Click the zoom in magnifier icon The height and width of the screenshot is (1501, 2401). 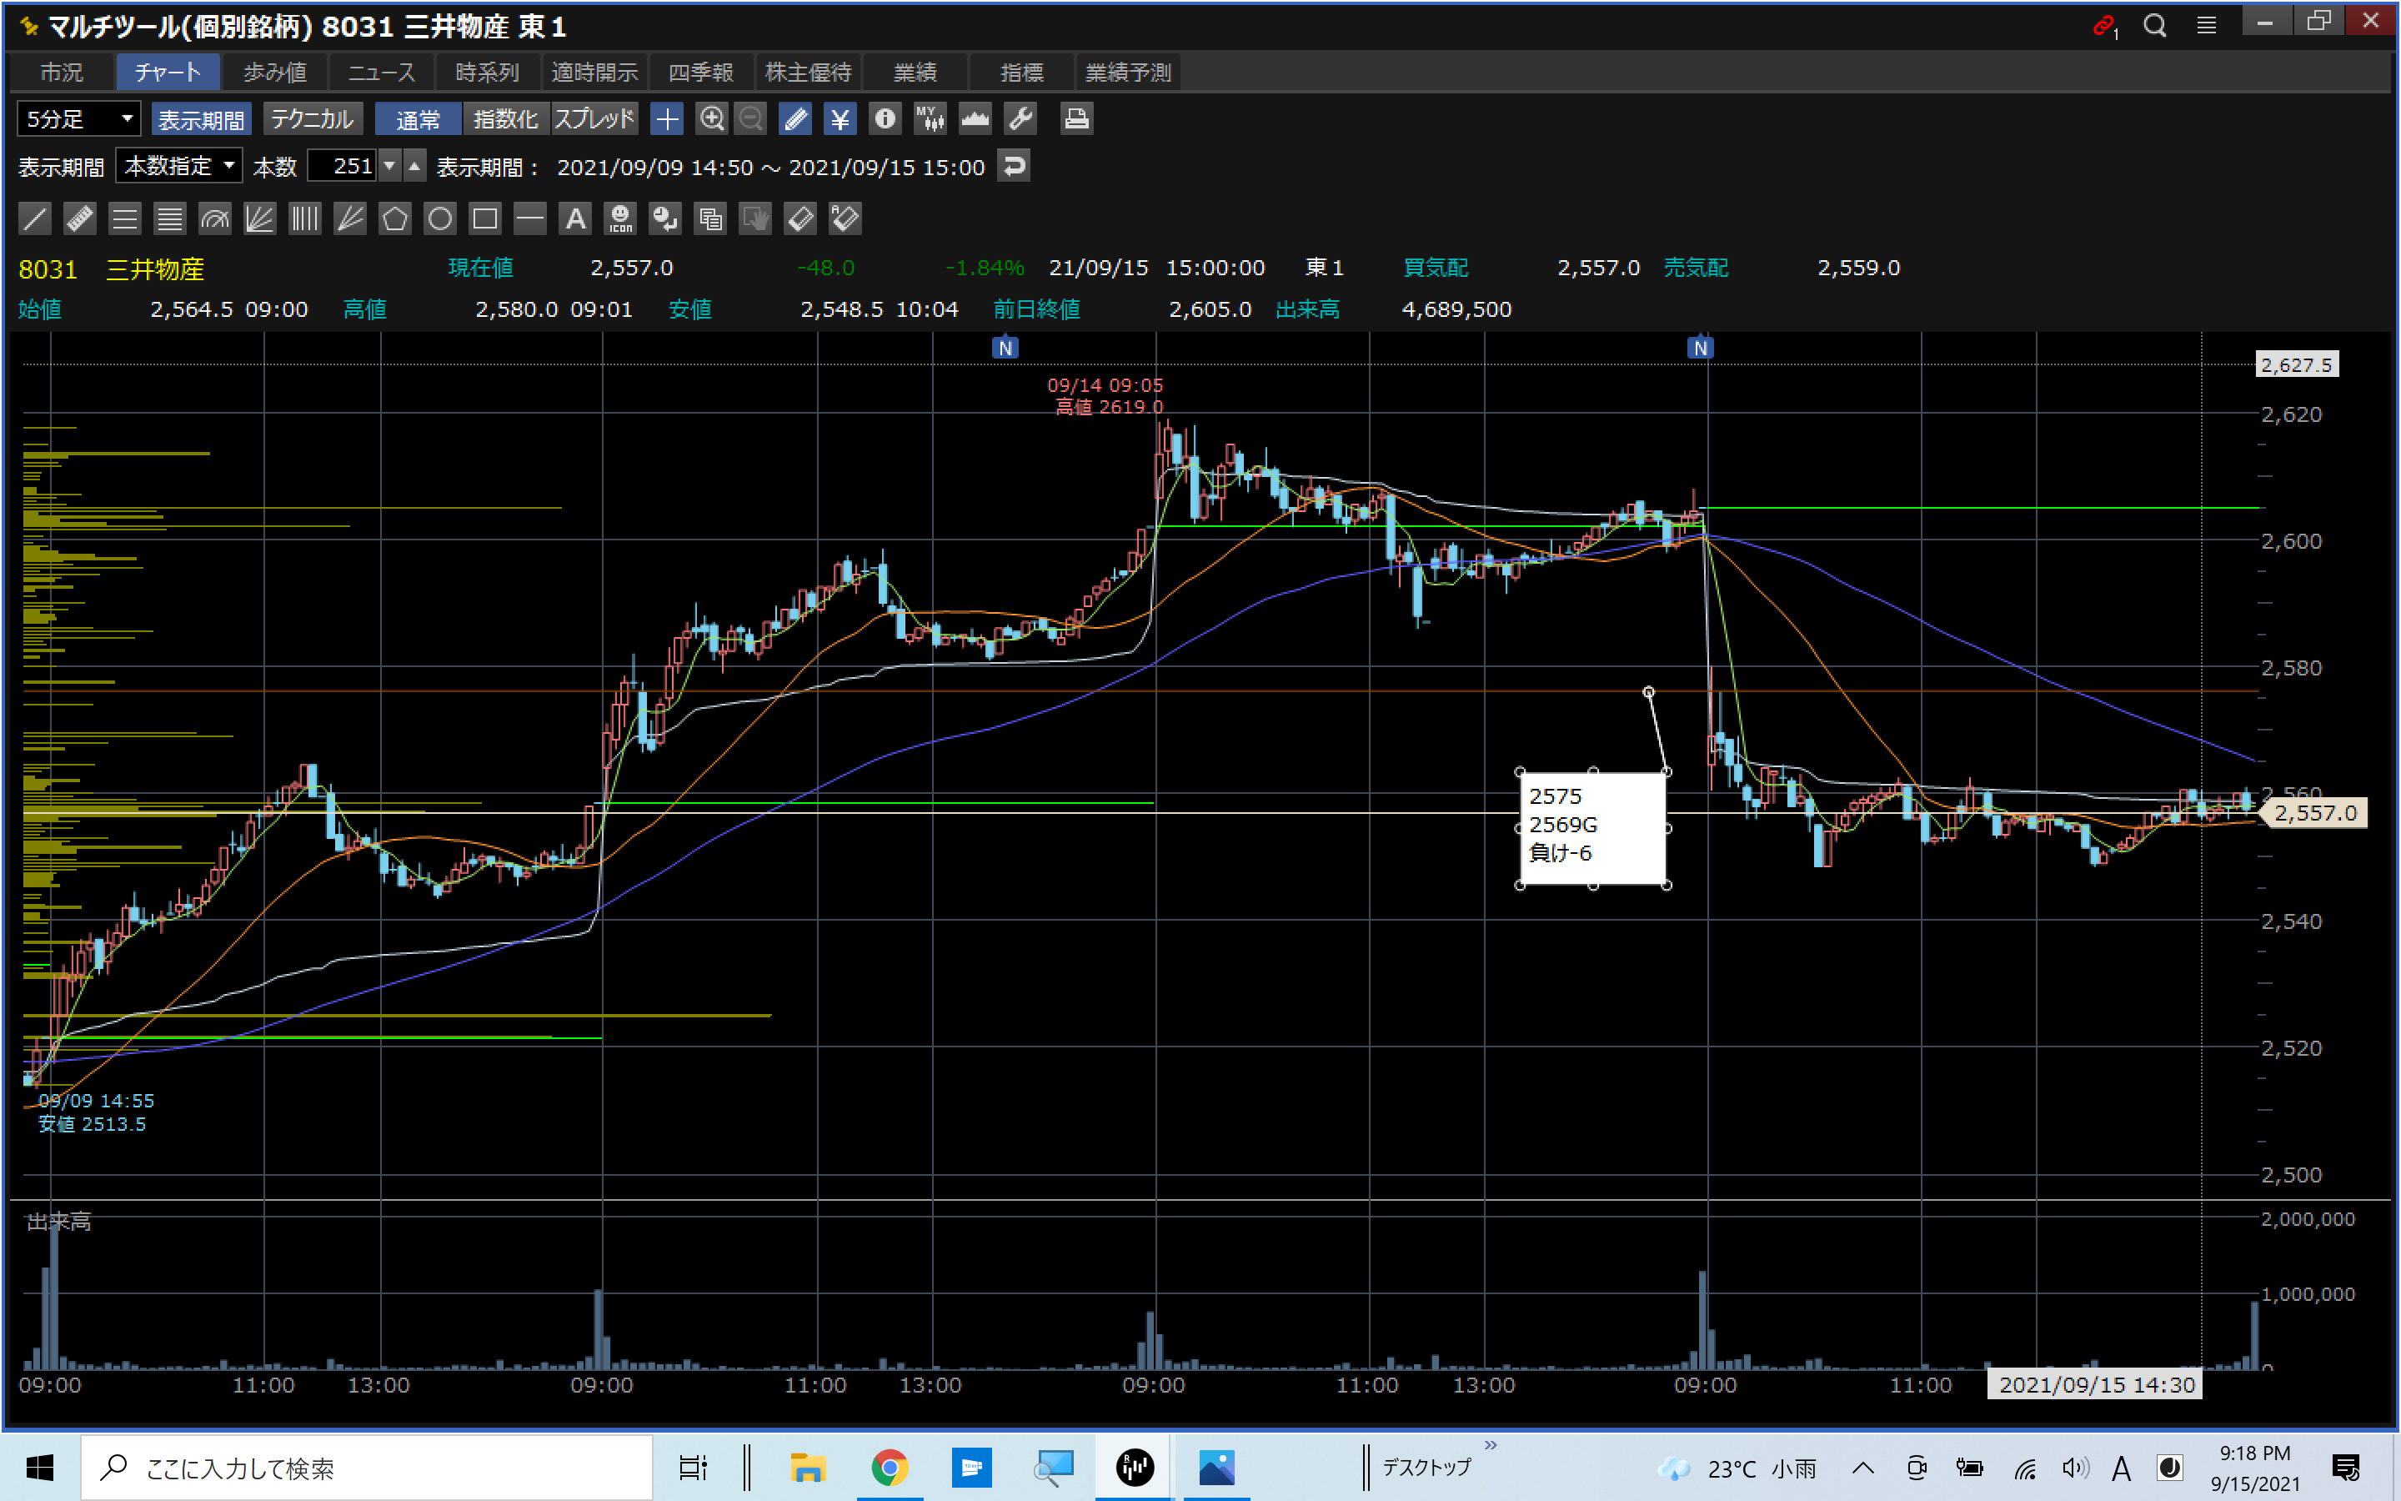coord(711,119)
